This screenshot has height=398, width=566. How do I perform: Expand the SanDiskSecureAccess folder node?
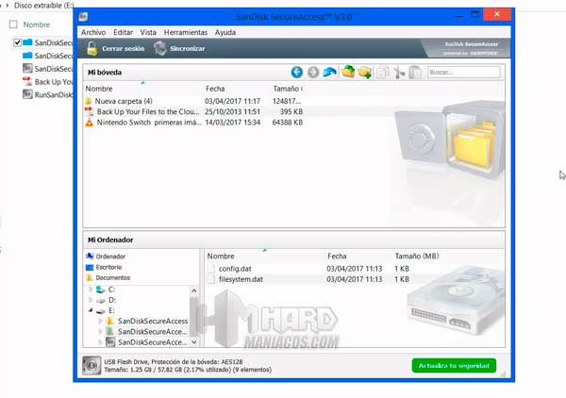pyautogui.click(x=100, y=321)
